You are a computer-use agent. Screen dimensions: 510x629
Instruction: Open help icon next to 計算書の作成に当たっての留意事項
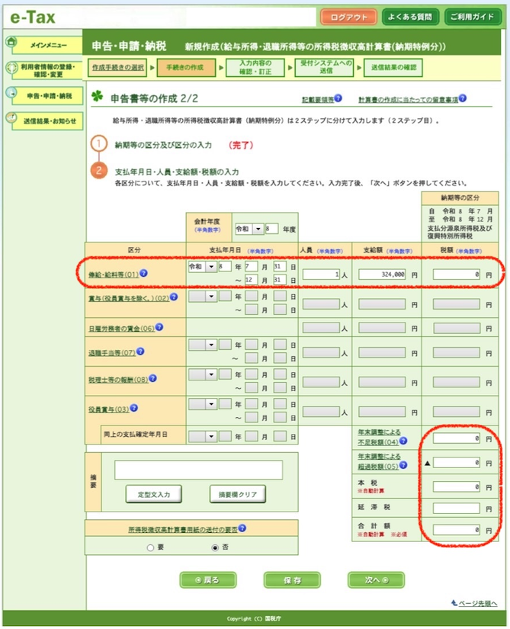pyautogui.click(x=463, y=98)
